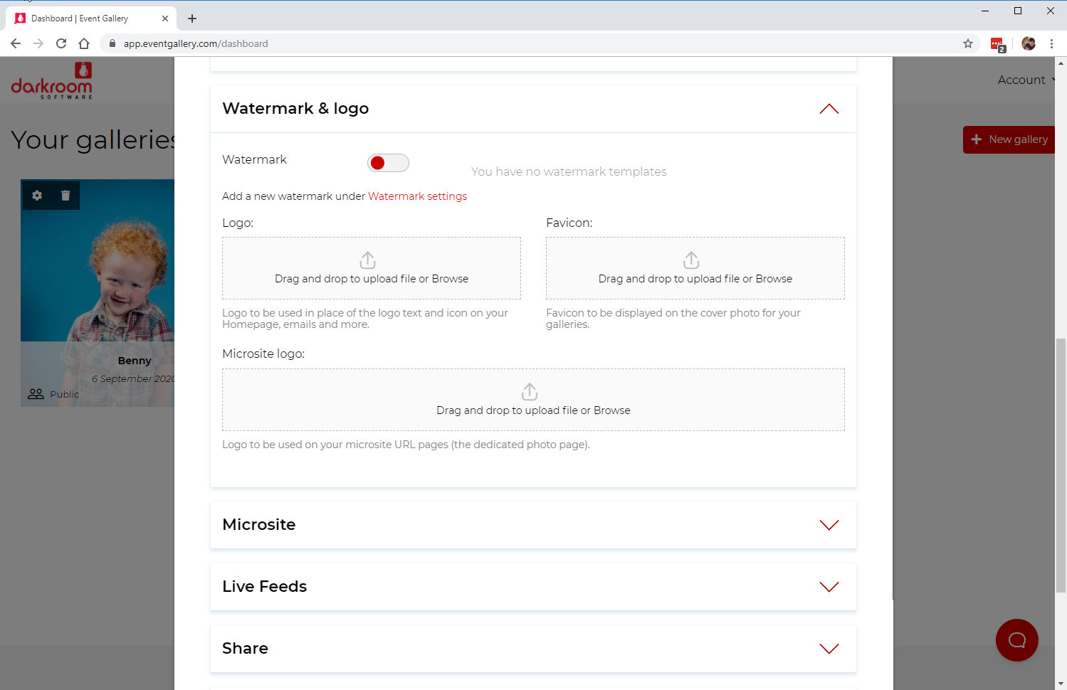Click the browser home icon
This screenshot has width=1067, height=690.
[x=84, y=43]
